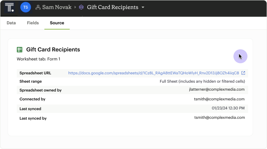Click the Worksheet tab: Form 1 text
Viewport: 267px width, 149px height.
click(38, 59)
